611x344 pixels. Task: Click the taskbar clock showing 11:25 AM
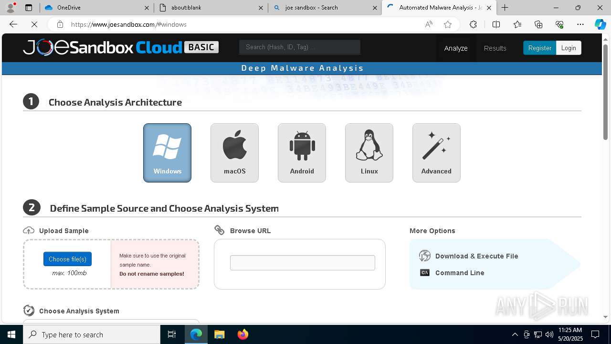[x=570, y=334]
